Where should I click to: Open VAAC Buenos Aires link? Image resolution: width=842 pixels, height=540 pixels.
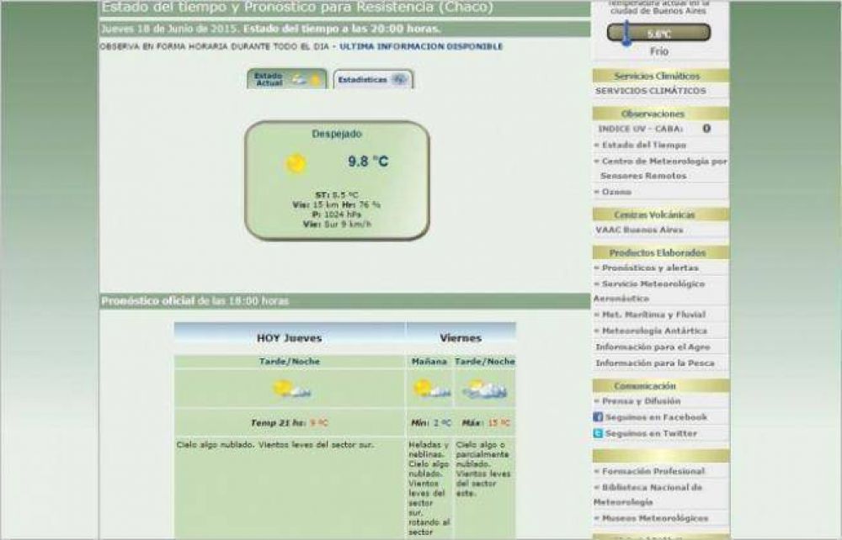click(639, 230)
